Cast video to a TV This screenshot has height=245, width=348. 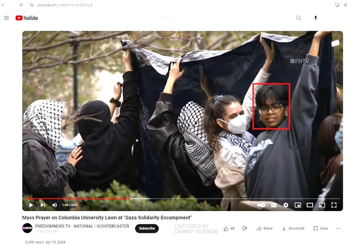322,205
